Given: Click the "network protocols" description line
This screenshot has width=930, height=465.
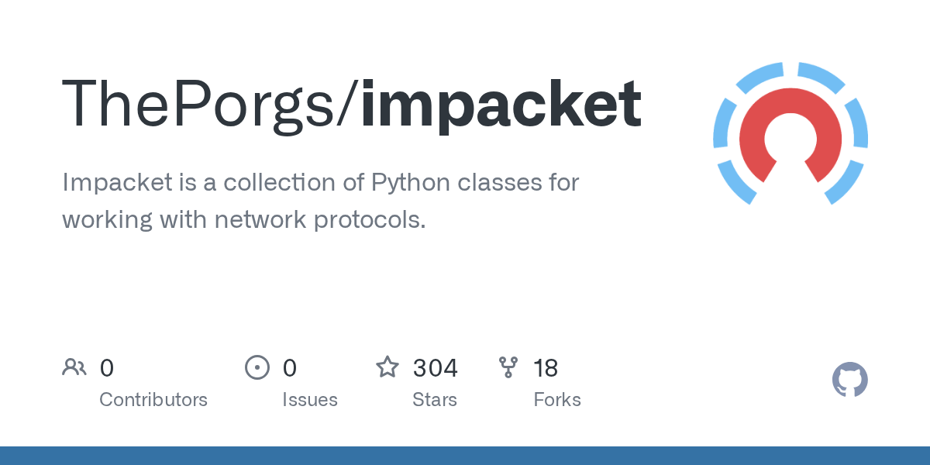Looking at the screenshot, I should 320,220.
